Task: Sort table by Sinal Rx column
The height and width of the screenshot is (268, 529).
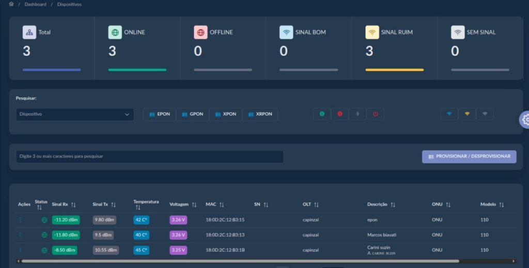Action: click(x=73, y=205)
